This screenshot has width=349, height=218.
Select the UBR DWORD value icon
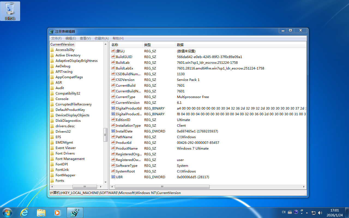pyautogui.click(x=113, y=177)
